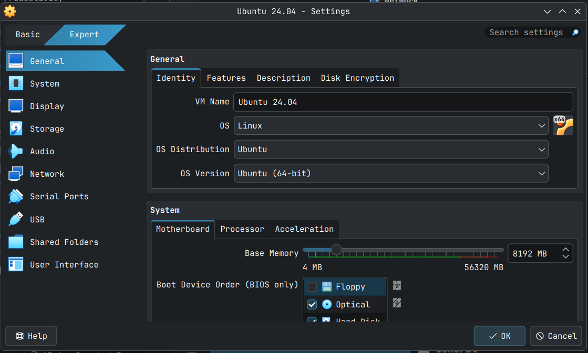Click the Search settings field
Viewport: 588px width, 353px height.
tap(527, 33)
